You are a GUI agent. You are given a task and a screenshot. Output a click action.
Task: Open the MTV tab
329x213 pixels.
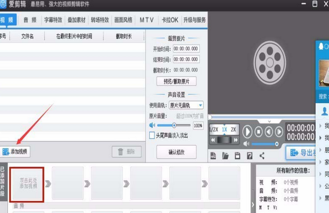pos(146,20)
